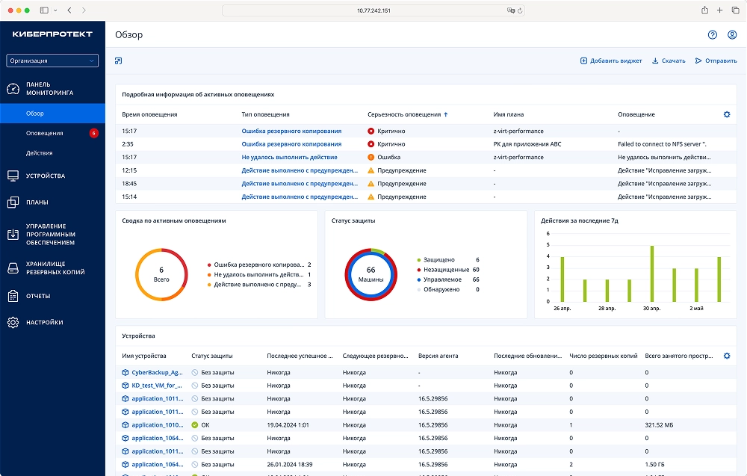The image size is (747, 476).
Task: Open devices table column settings gear
Action: click(x=727, y=356)
